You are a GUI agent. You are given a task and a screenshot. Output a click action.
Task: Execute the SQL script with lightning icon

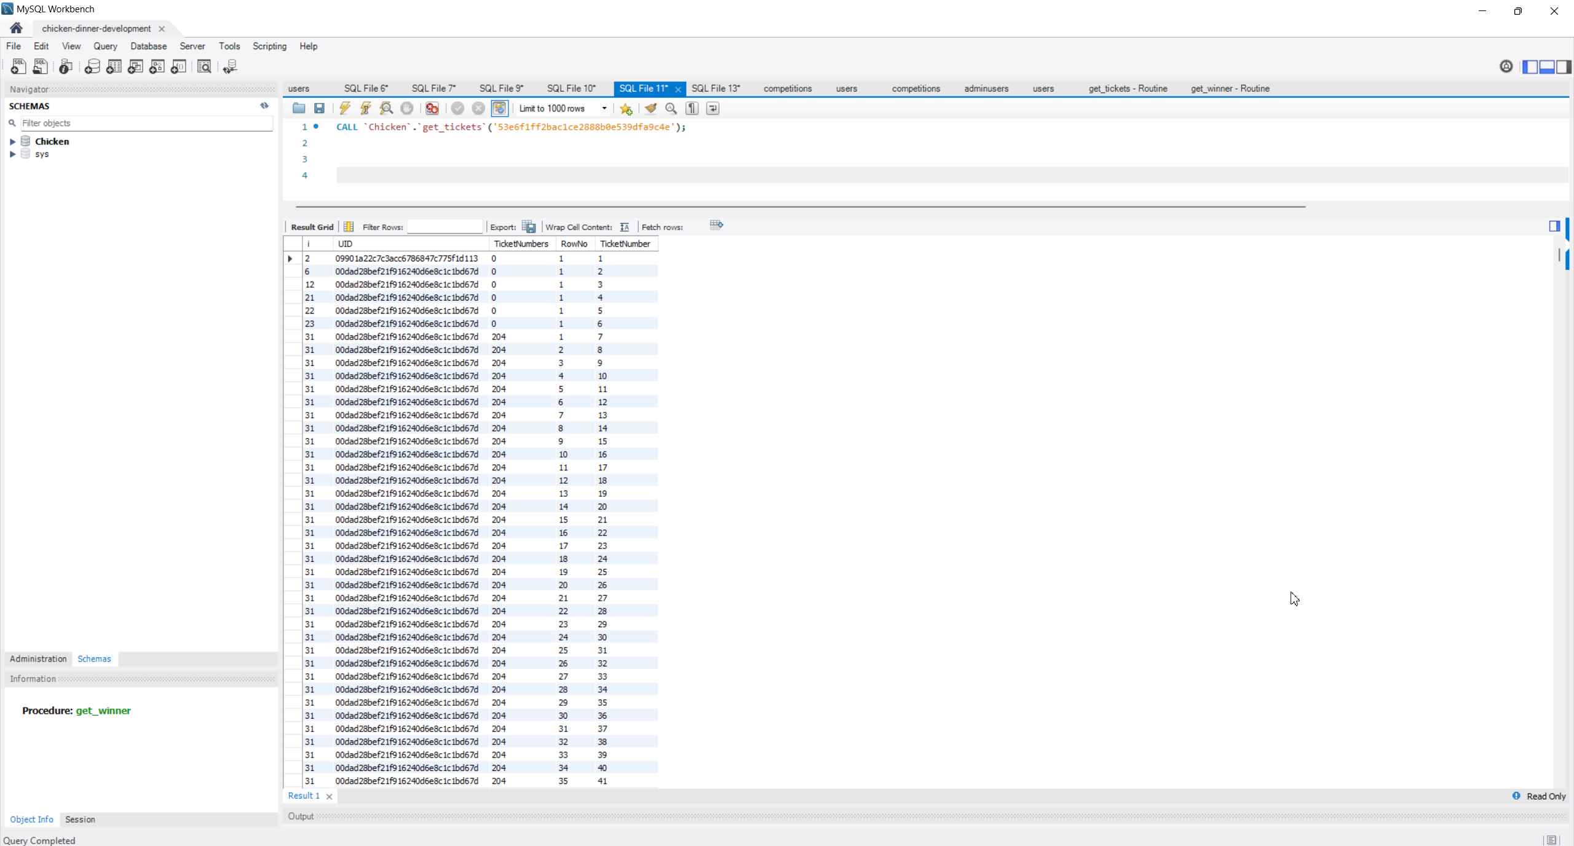[x=345, y=108]
